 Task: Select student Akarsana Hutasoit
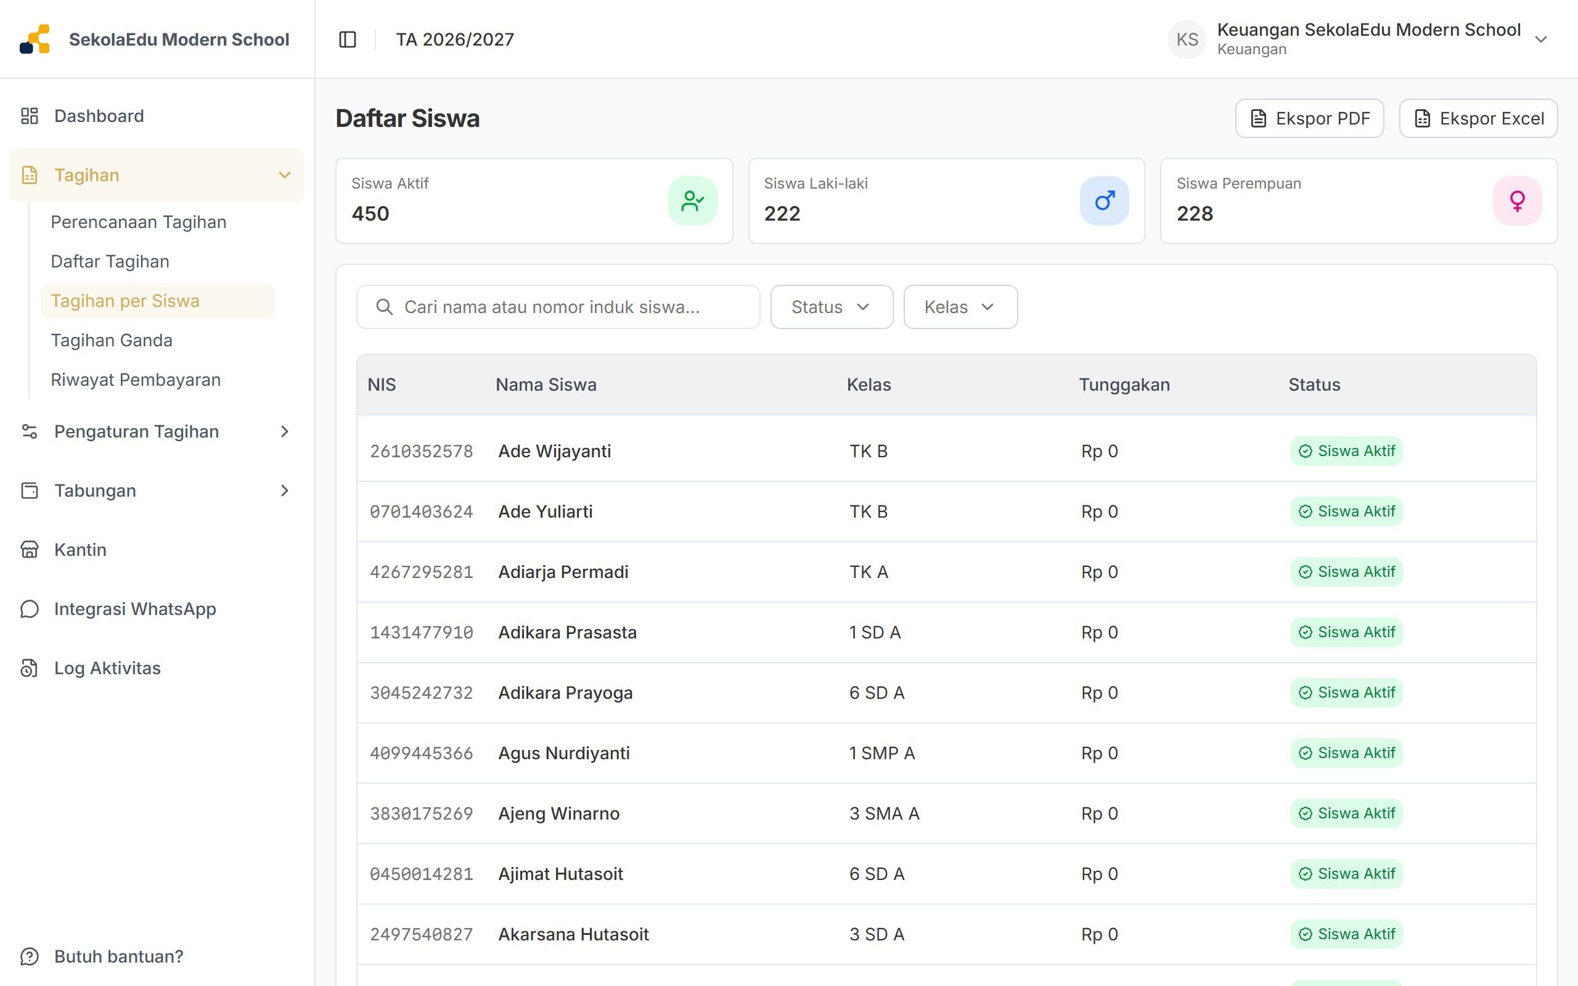pos(573,934)
